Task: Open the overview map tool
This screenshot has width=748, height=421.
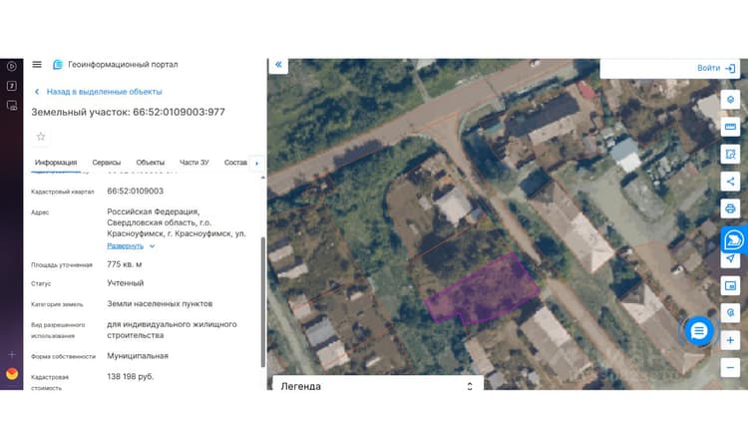Action: (730, 286)
